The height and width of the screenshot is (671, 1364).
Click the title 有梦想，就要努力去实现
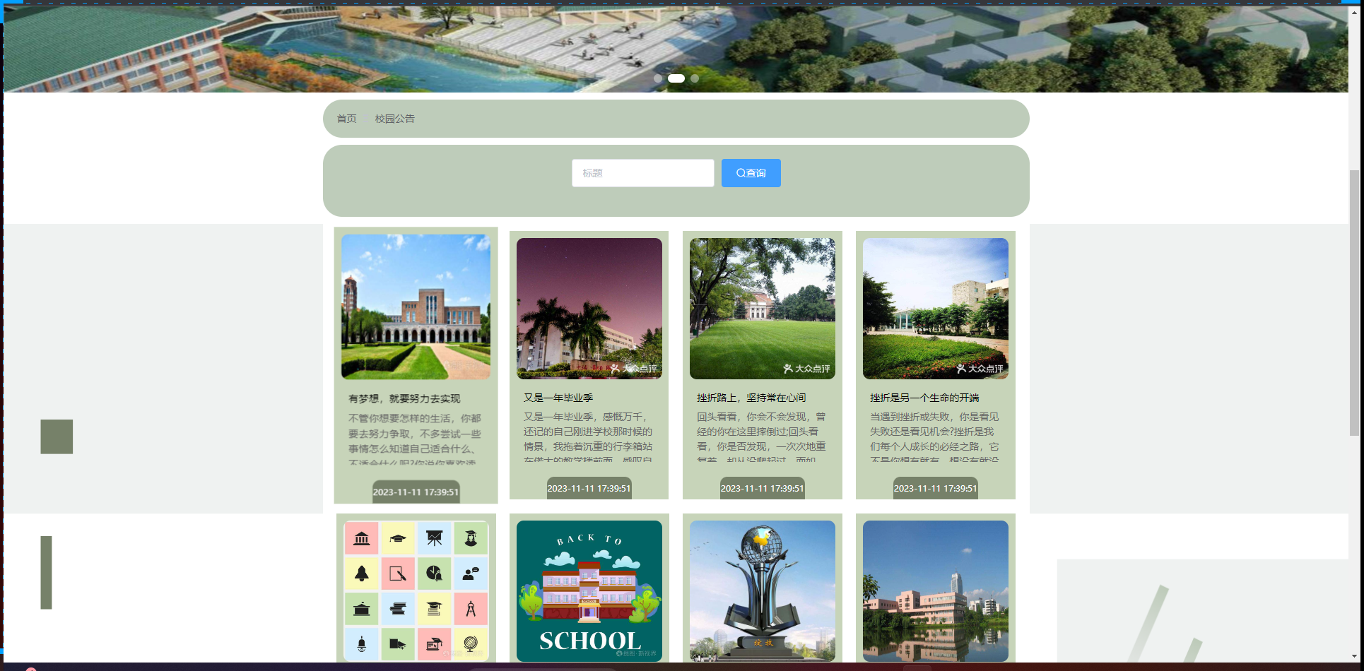(404, 398)
